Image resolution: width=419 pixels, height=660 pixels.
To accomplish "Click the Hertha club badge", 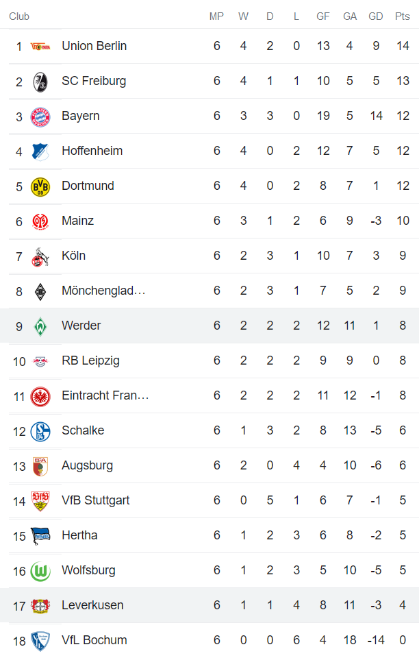I will coord(40,535).
